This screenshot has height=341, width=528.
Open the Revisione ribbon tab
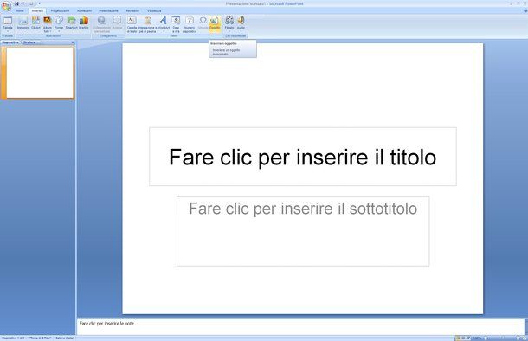[x=132, y=10]
